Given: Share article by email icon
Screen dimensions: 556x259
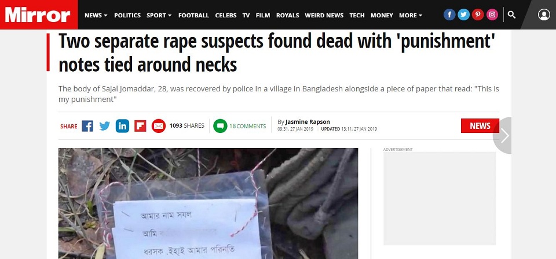Looking at the screenshot, I should (x=159, y=126).
